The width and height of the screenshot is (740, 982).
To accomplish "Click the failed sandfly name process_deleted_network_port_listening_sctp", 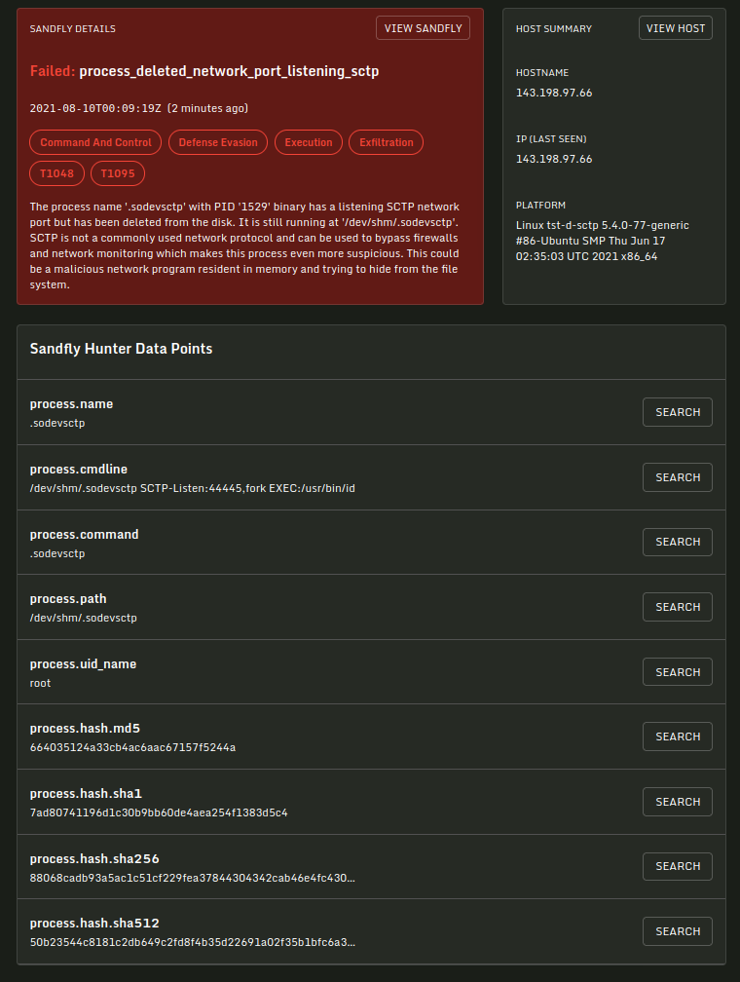I will [x=229, y=71].
